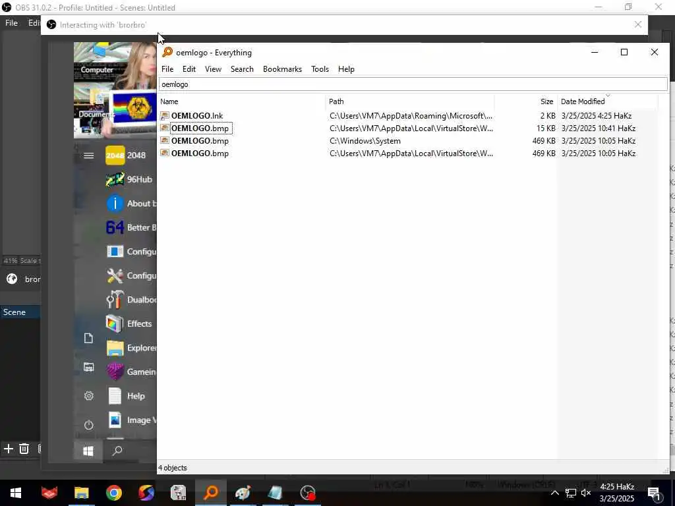Open 96Hub from the start list
675x506 pixels.
click(130, 179)
